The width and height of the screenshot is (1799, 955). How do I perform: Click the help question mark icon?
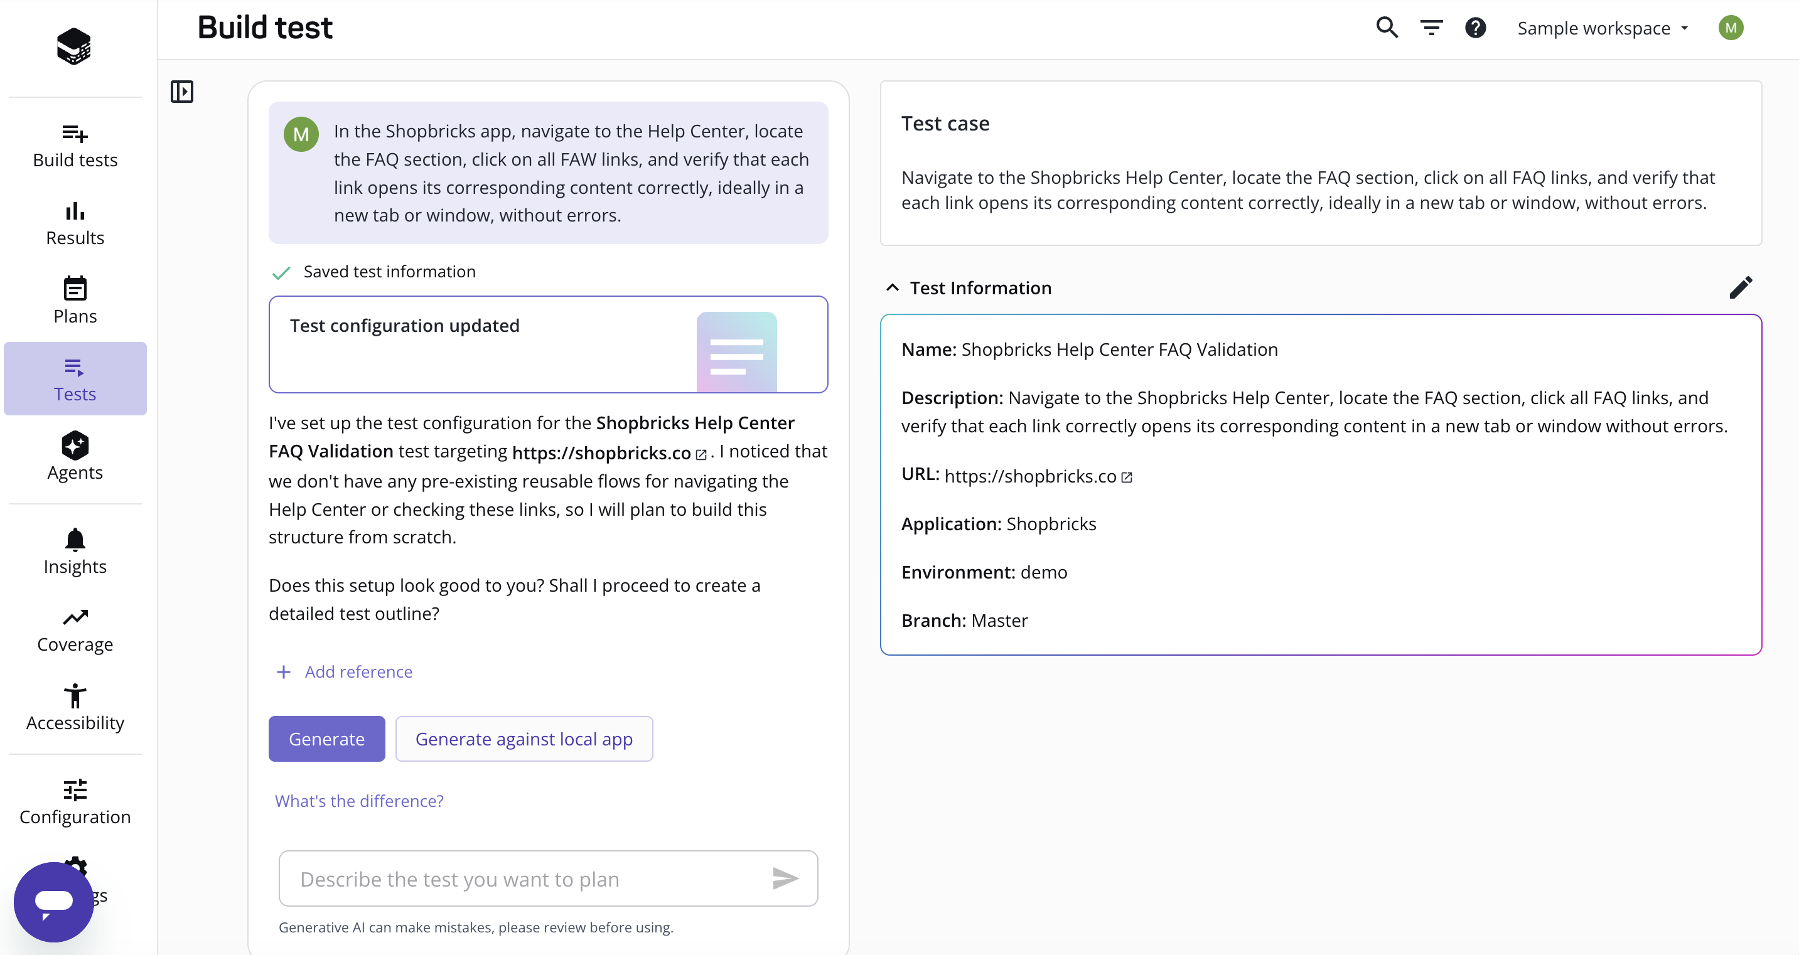[1476, 28]
